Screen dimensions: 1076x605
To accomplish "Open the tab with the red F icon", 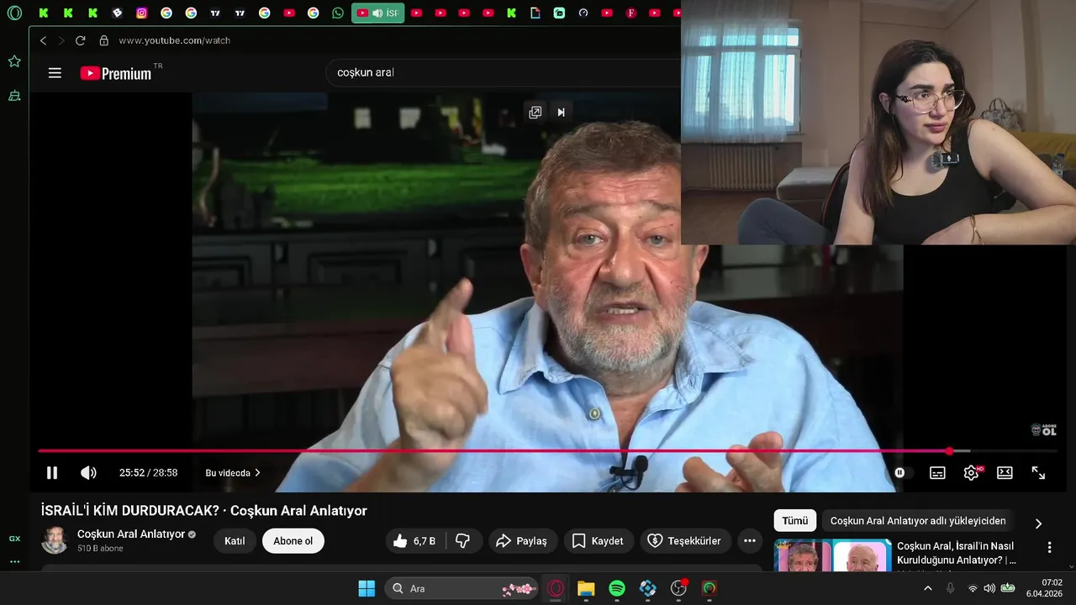I will 631,13.
